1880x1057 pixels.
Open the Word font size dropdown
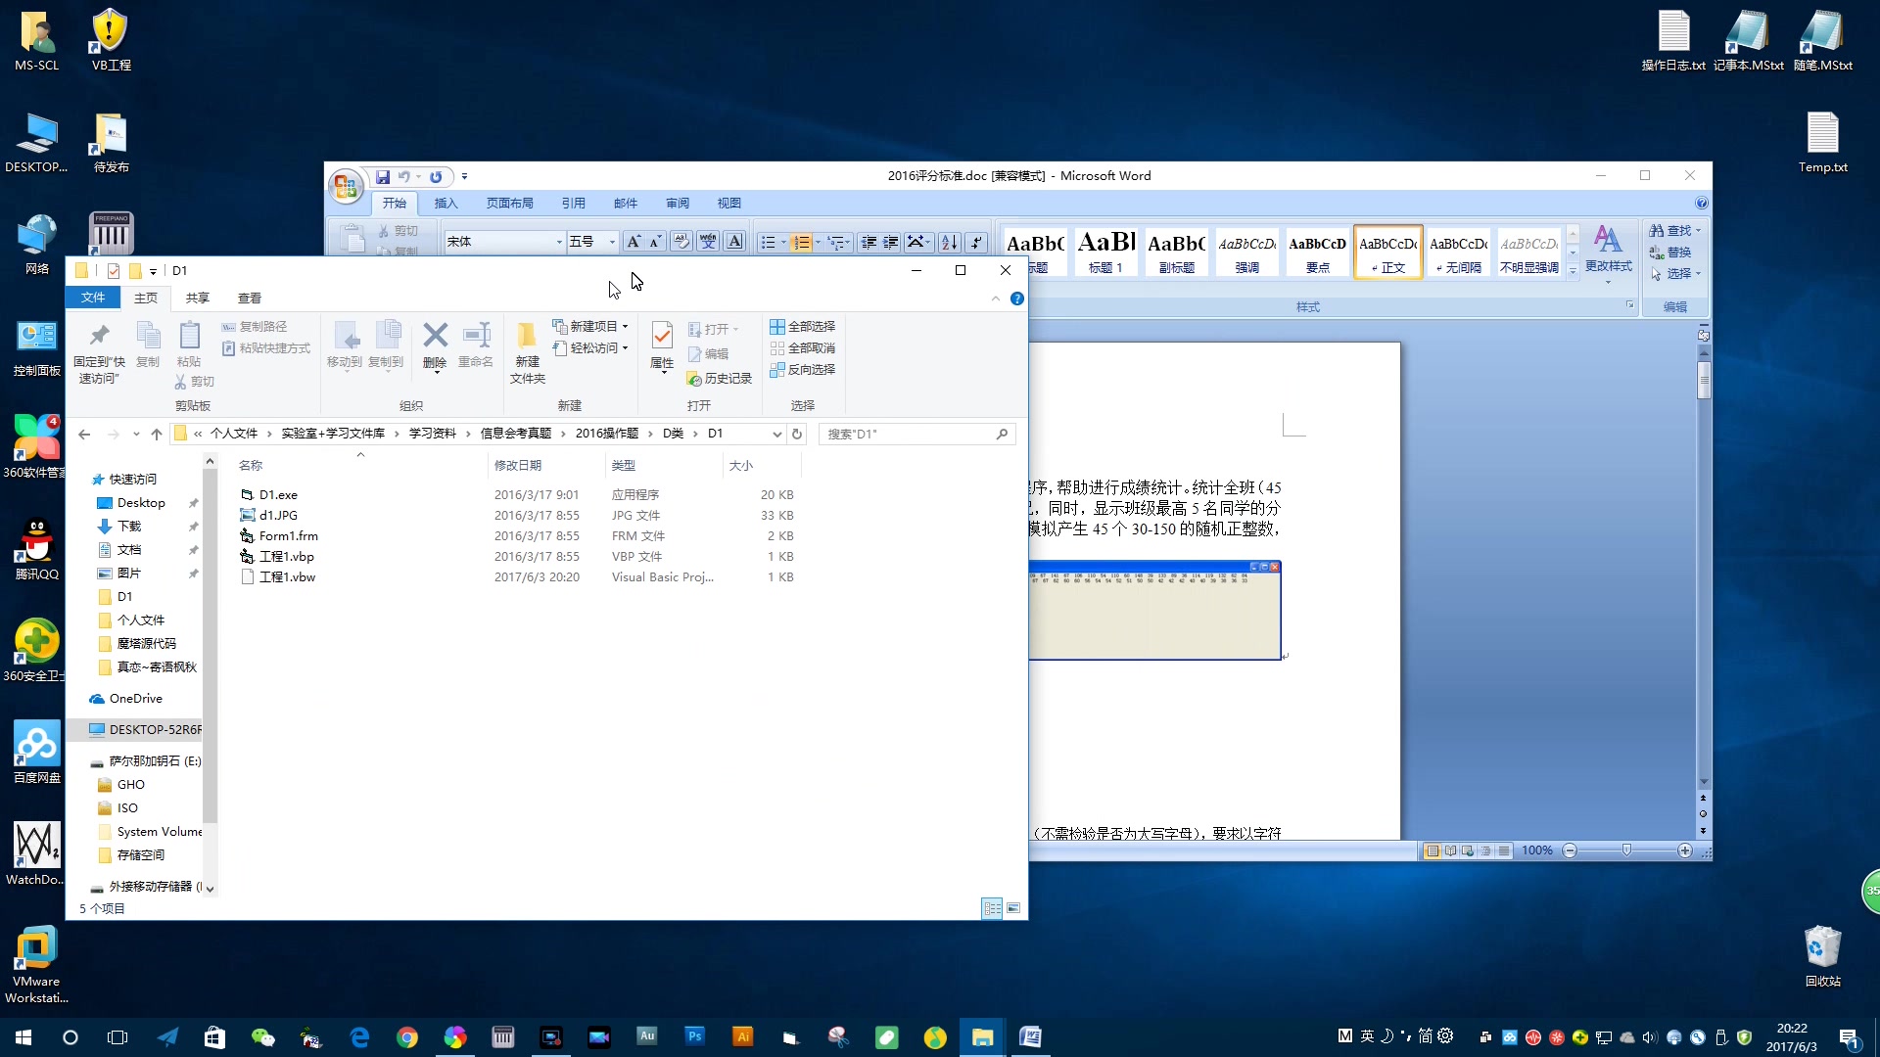(612, 242)
